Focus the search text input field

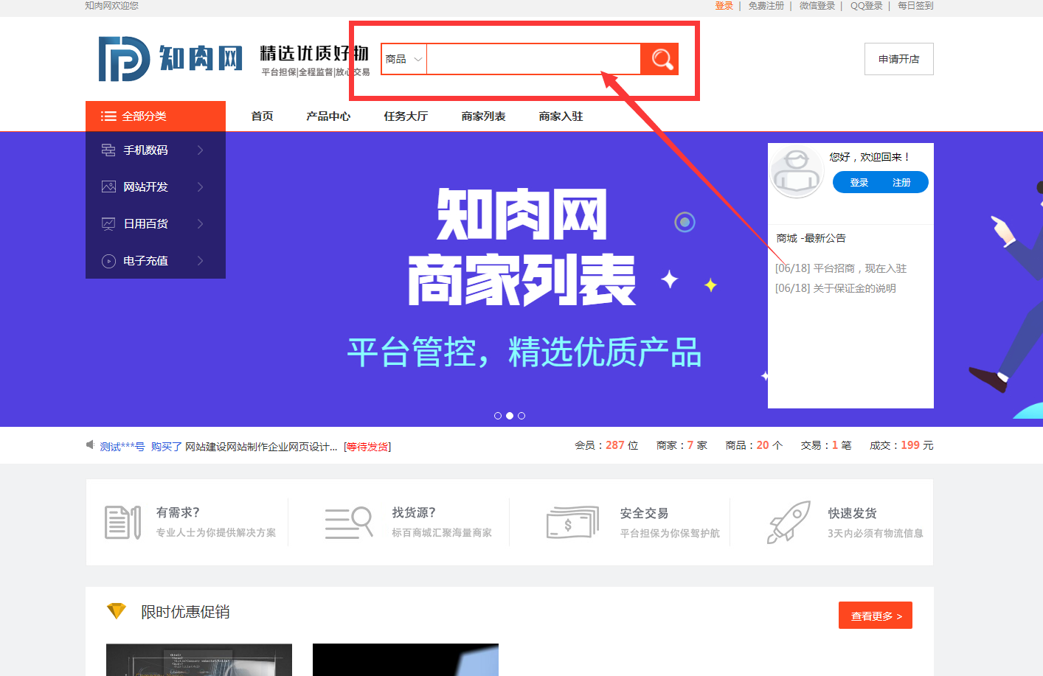(x=533, y=59)
